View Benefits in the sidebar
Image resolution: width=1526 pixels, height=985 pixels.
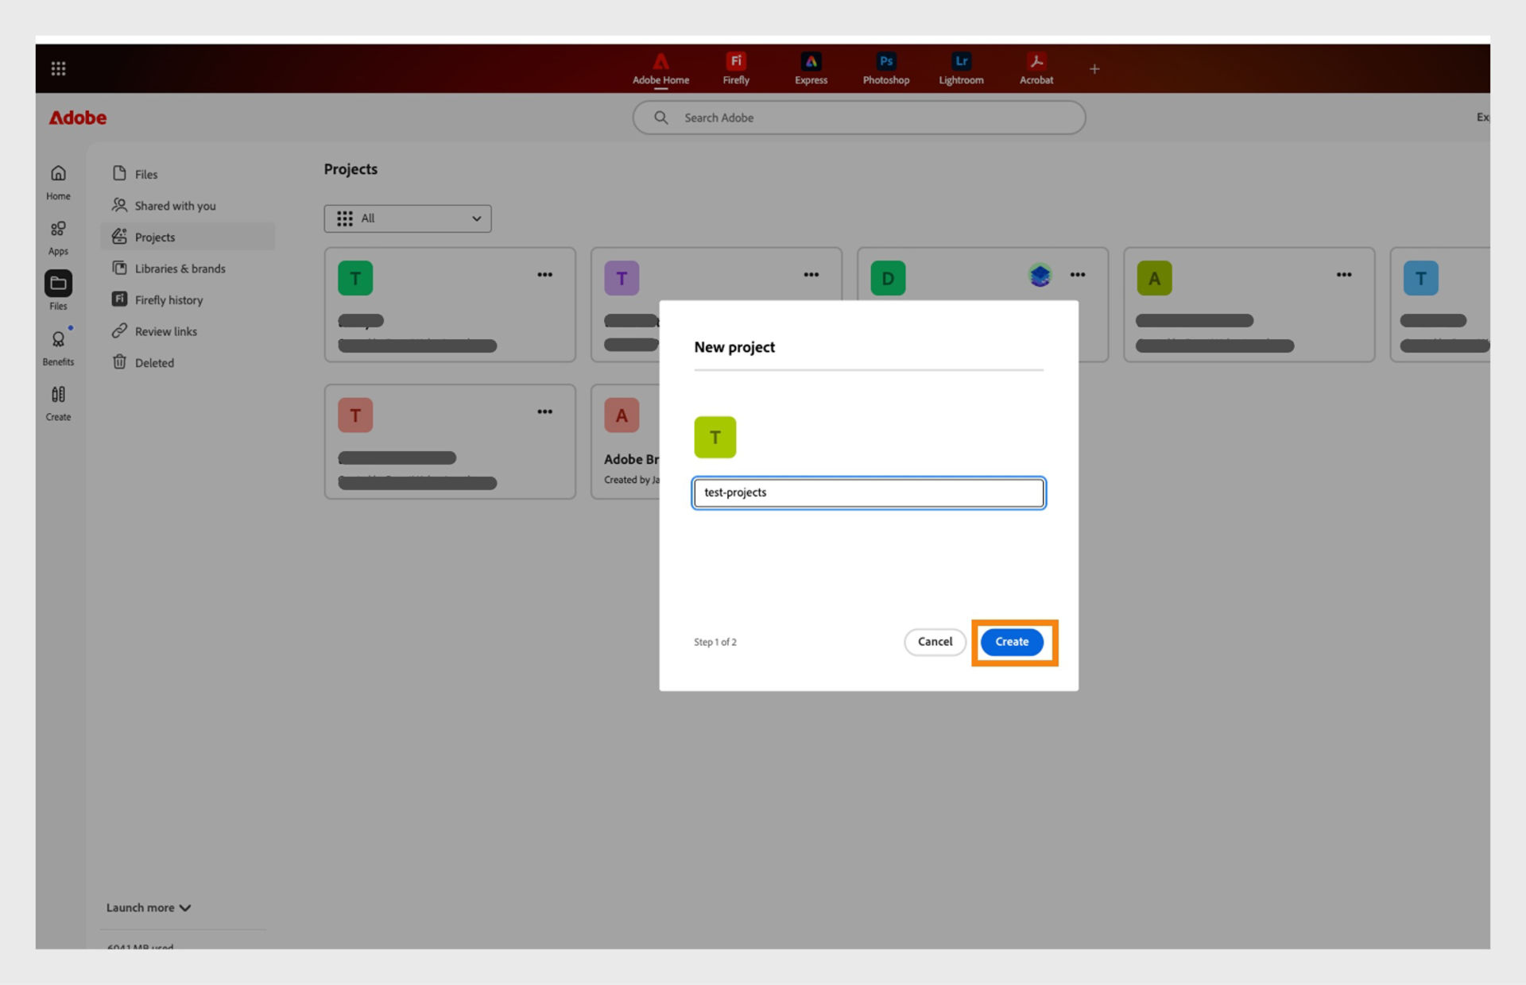click(x=57, y=348)
